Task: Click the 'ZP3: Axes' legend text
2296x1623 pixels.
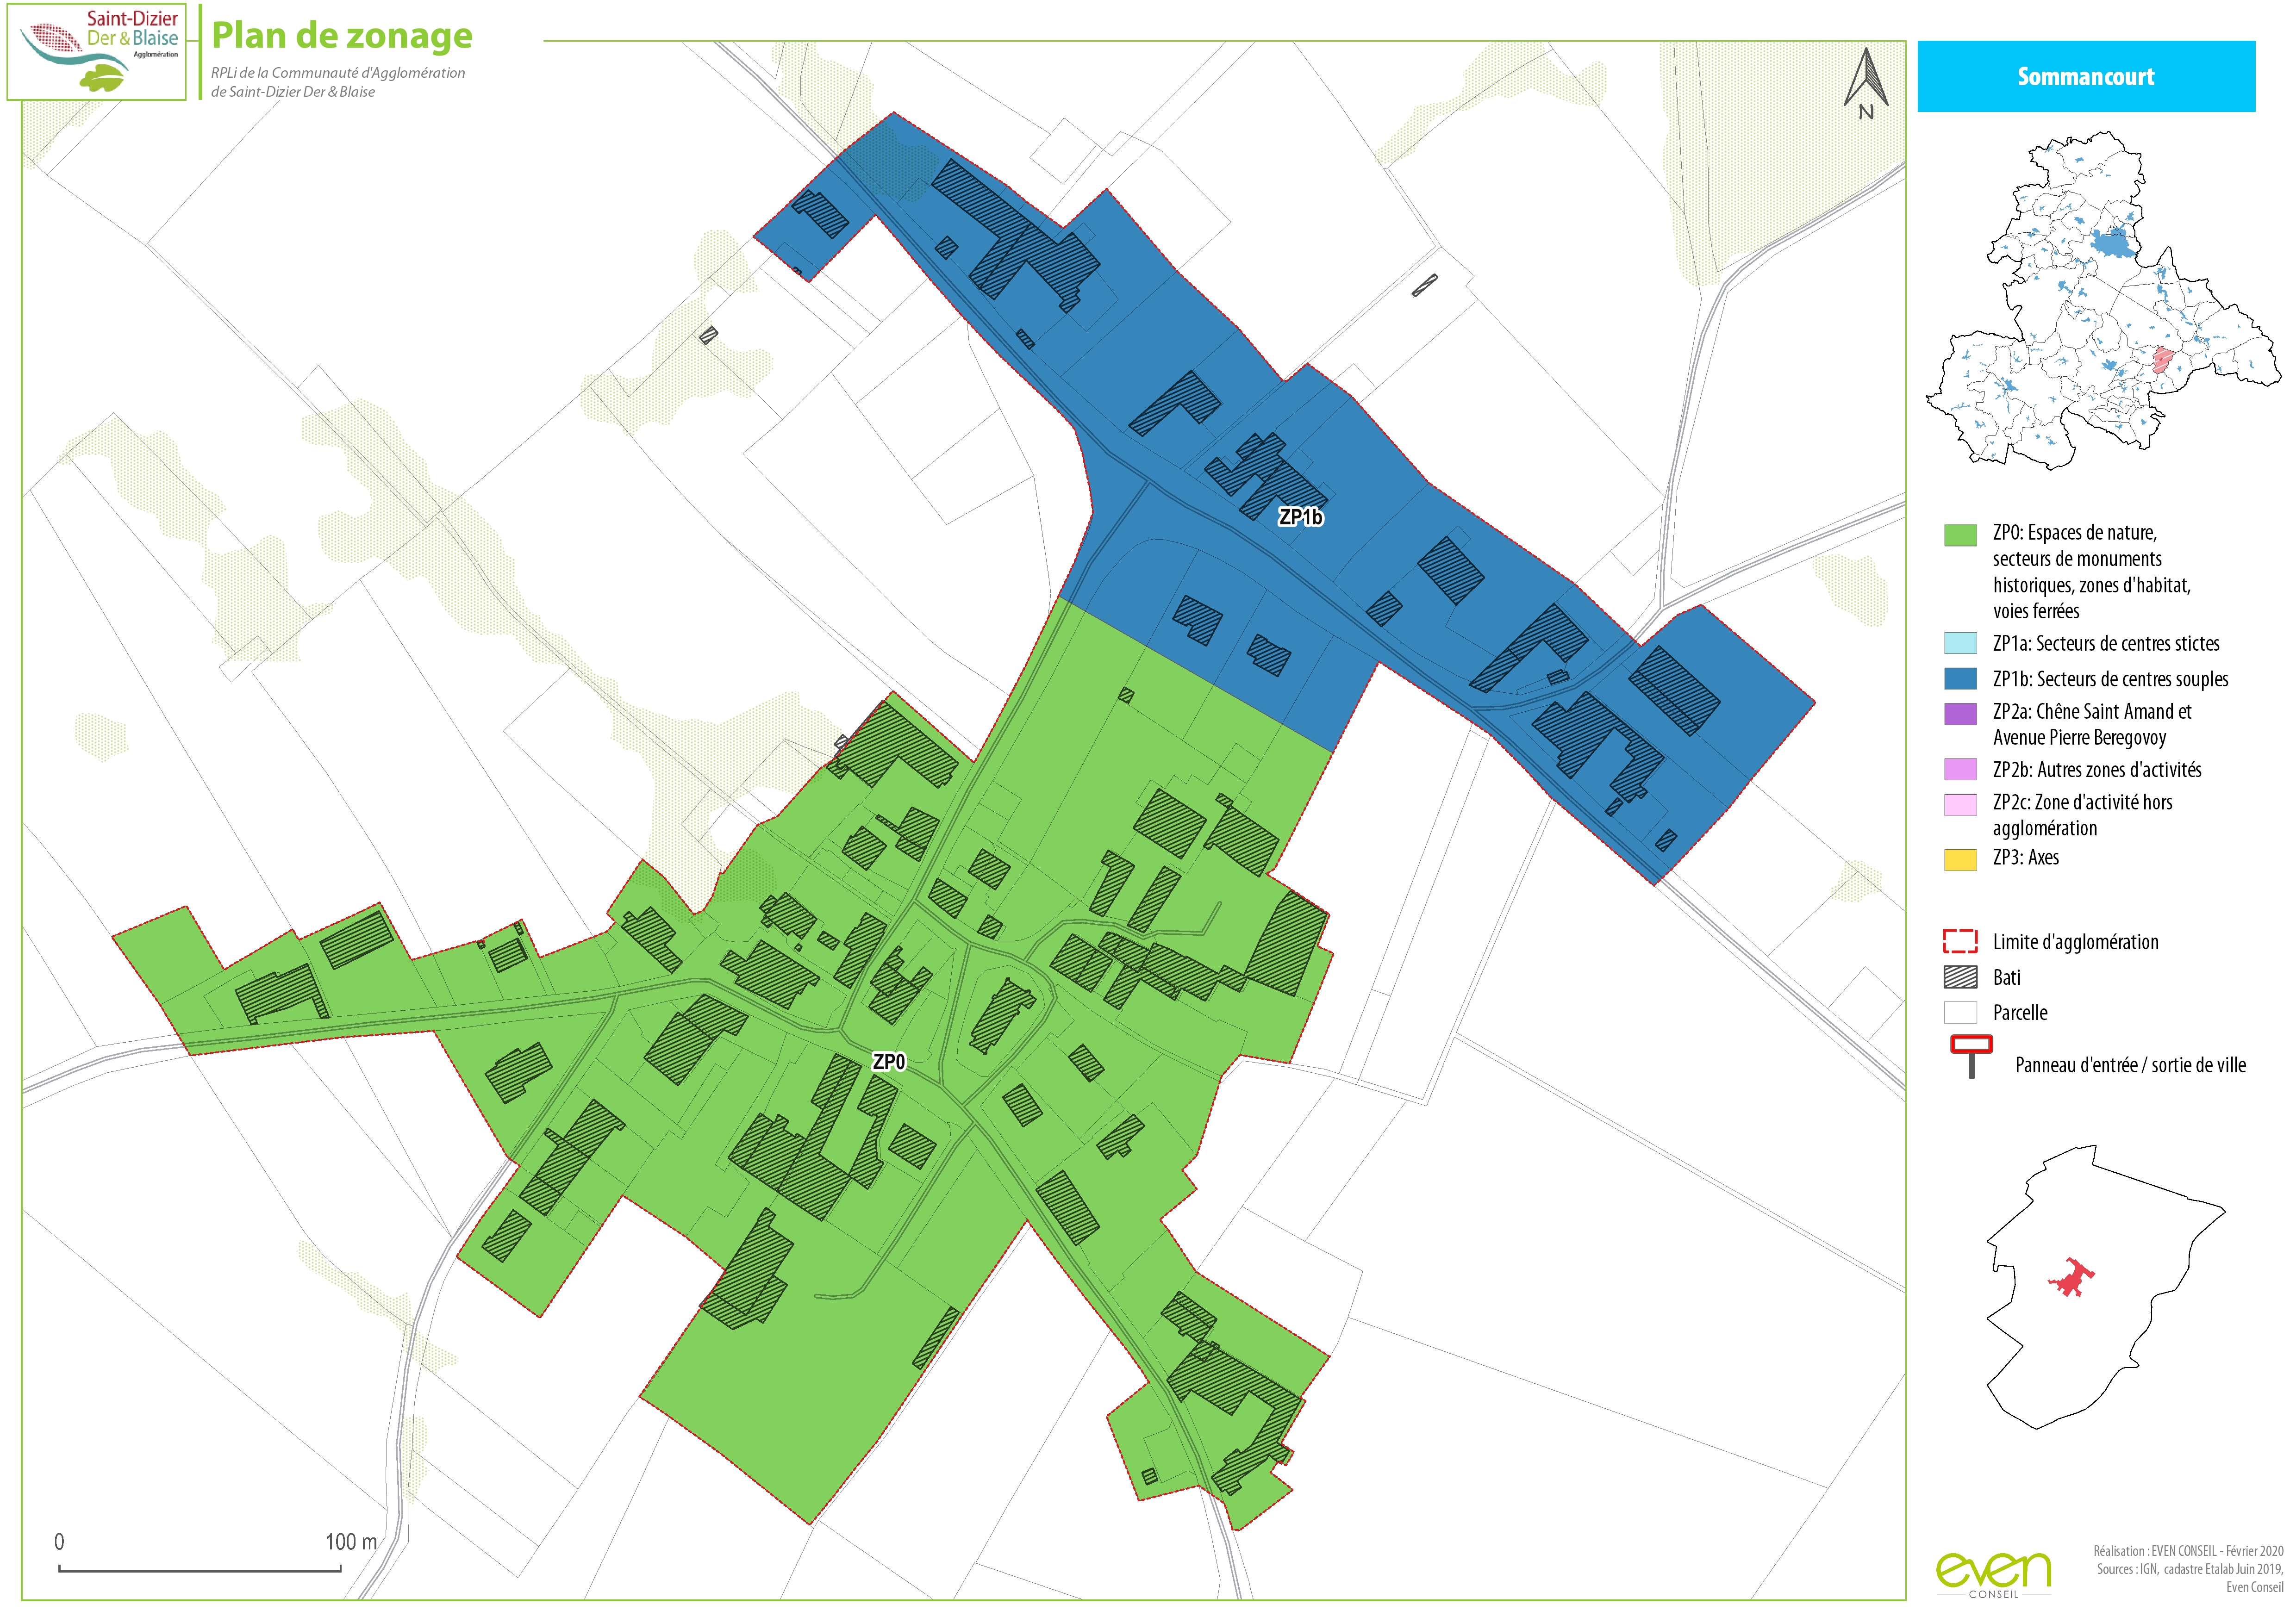Action: coord(2025,857)
